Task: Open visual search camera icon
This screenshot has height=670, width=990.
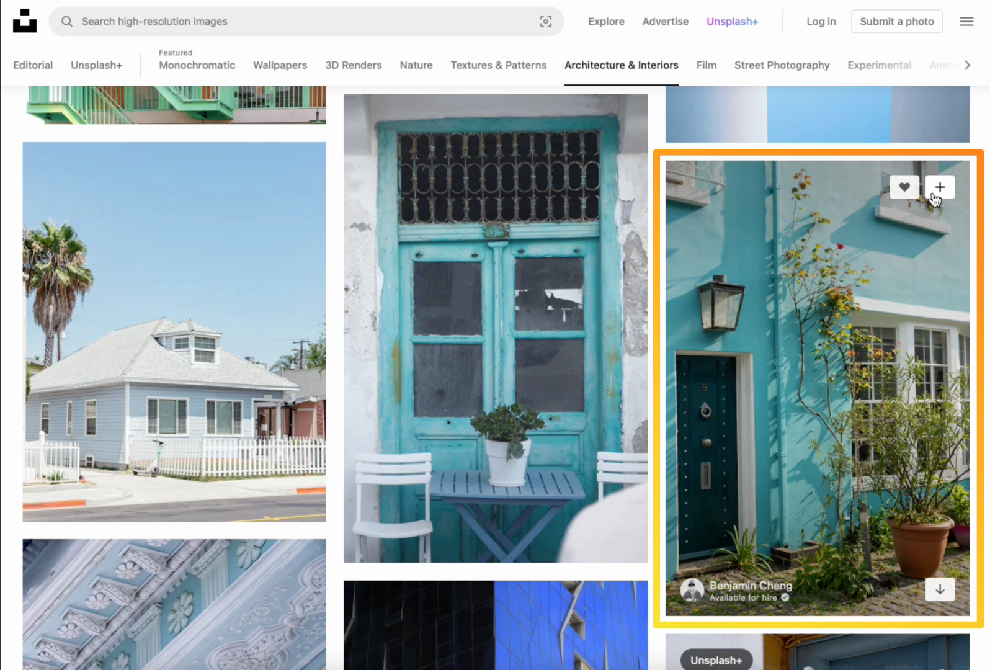Action: coord(545,22)
